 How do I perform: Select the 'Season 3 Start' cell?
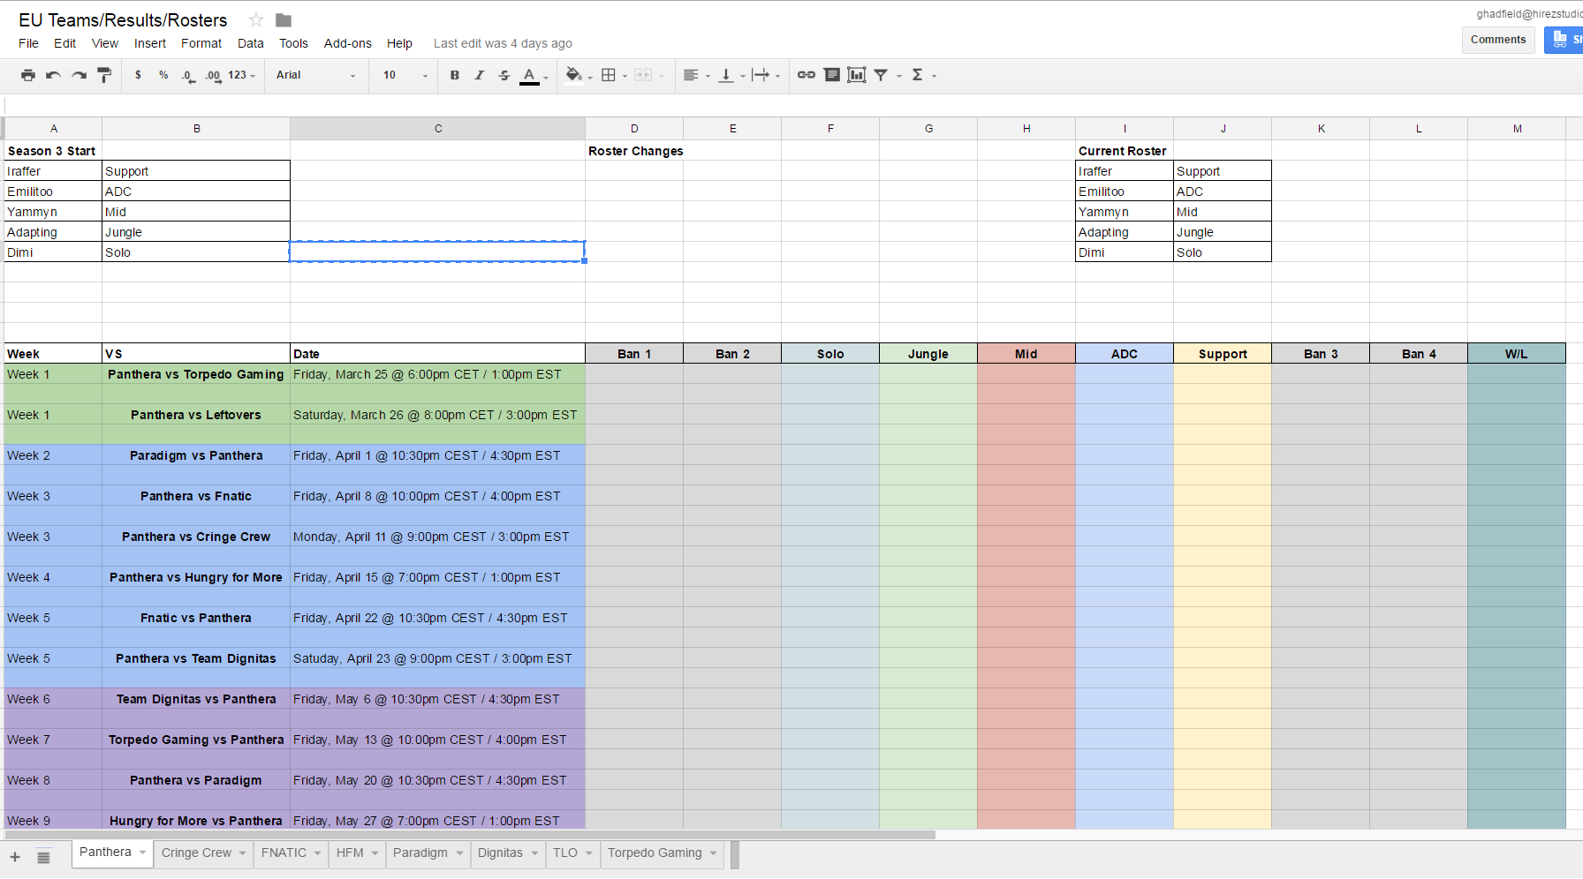pyautogui.click(x=53, y=151)
